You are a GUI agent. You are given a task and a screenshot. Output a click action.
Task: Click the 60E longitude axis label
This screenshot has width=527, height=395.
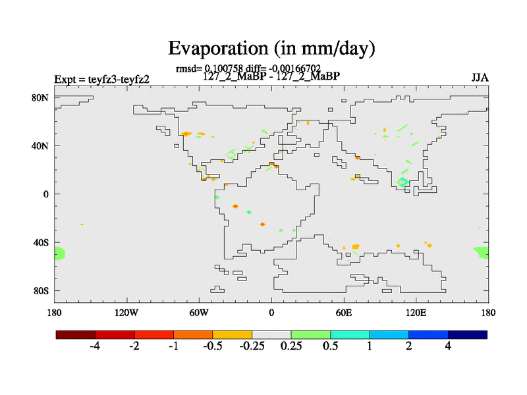tap(344, 311)
